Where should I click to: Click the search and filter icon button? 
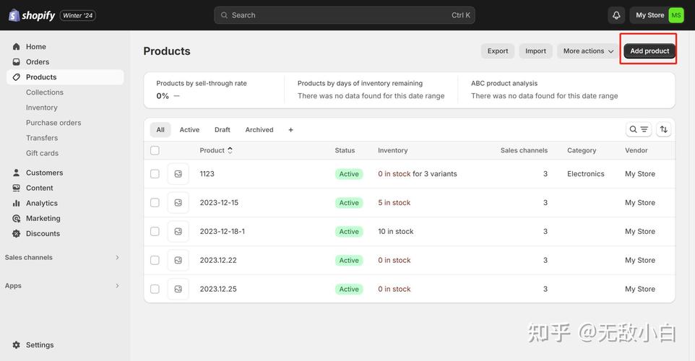click(x=639, y=129)
